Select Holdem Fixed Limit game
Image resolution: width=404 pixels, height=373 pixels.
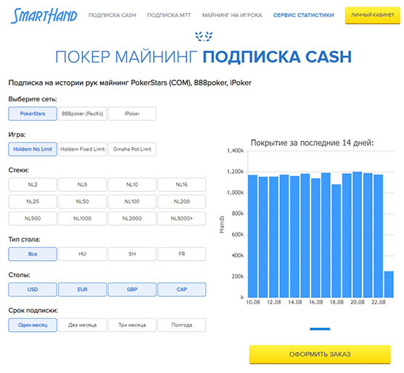(x=83, y=149)
